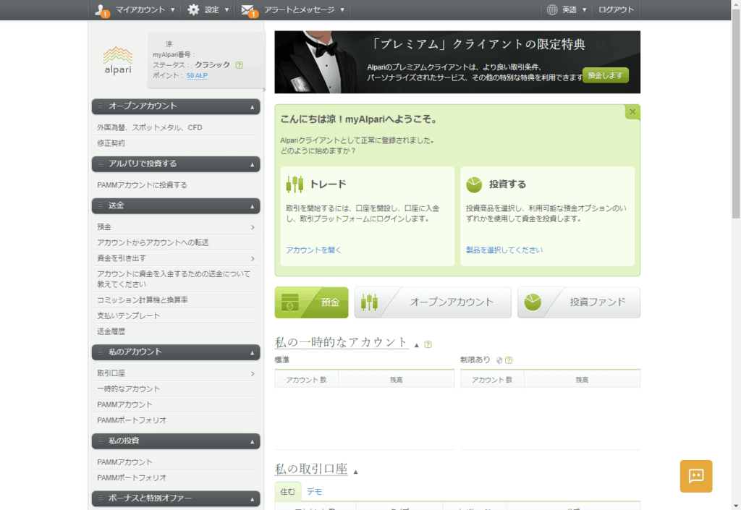The height and width of the screenshot is (510, 741).
Task: Click the help icon beside クラシック status
Action: (x=239, y=65)
